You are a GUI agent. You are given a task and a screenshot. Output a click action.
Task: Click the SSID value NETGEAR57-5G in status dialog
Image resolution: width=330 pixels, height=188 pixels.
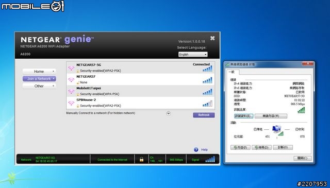tap(294, 96)
